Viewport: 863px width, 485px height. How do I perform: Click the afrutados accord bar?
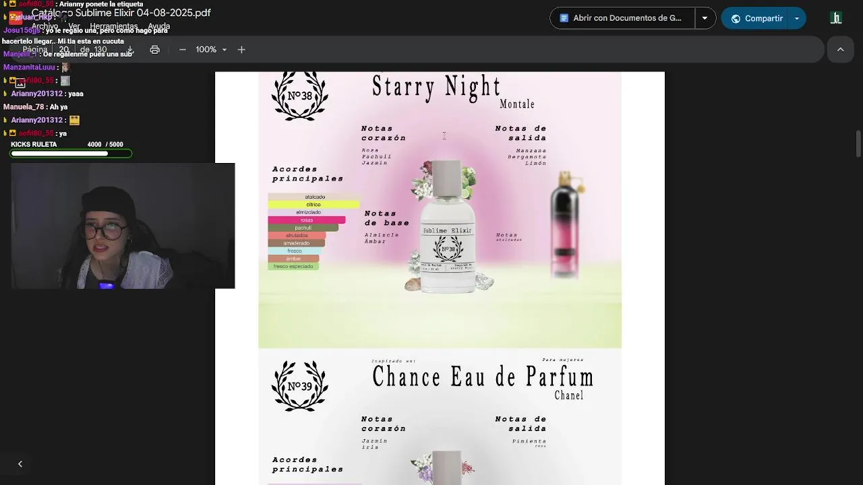point(297,236)
